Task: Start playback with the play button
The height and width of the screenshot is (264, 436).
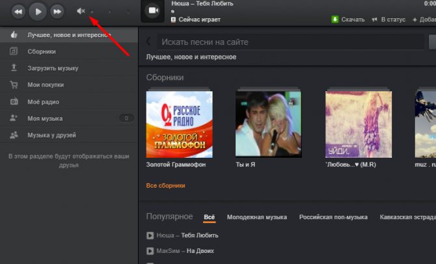Action: 38,12
